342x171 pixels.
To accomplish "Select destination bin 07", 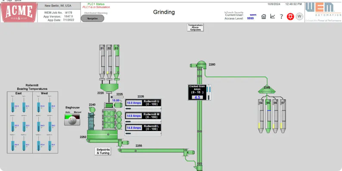I will click(x=283, y=116).
